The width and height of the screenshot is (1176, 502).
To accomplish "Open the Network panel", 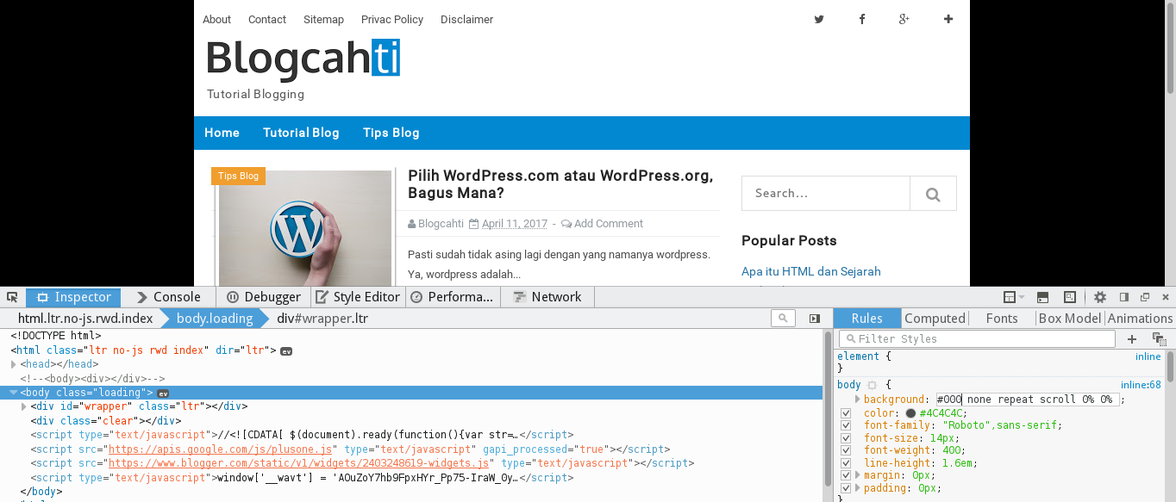I will click(547, 296).
